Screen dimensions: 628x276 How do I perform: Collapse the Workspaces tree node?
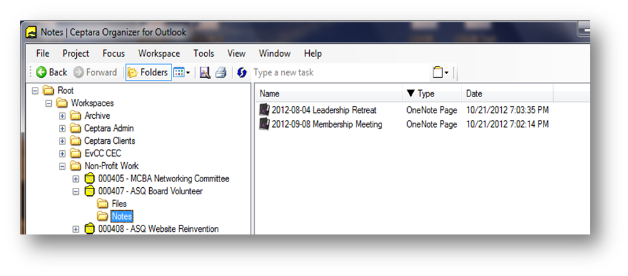pyautogui.click(x=49, y=103)
